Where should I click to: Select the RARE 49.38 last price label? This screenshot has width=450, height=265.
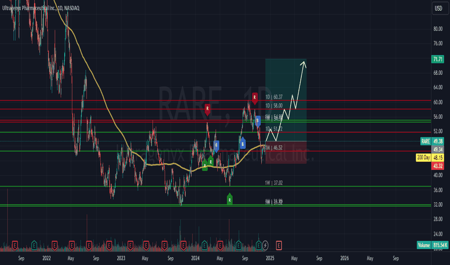(432, 141)
